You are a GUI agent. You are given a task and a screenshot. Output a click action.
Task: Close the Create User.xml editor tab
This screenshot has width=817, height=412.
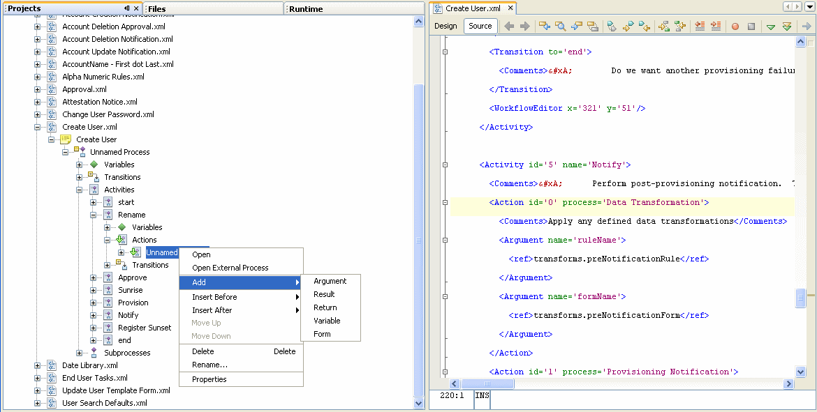510,8
